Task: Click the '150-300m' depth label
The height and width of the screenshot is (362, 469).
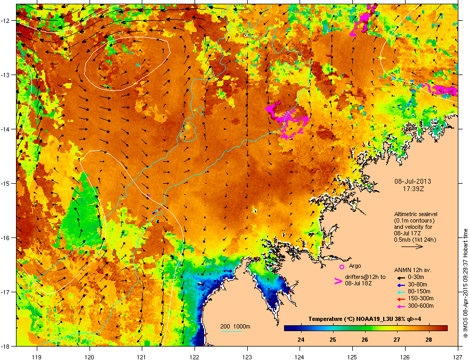Action: click(421, 298)
